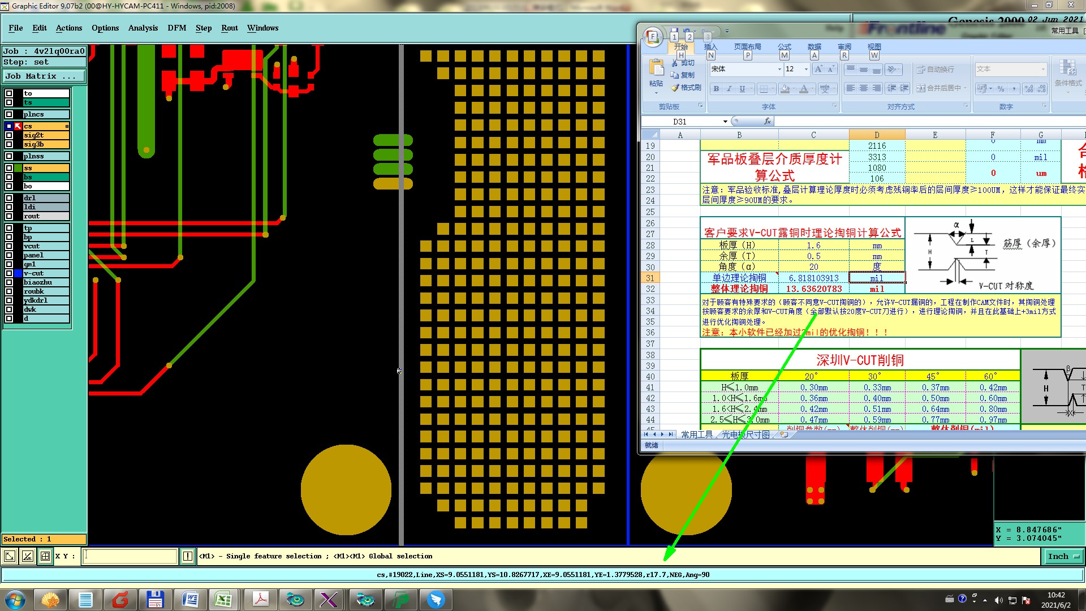
Task: Toggle the checkbox for layer sig2t
Action: 9,135
